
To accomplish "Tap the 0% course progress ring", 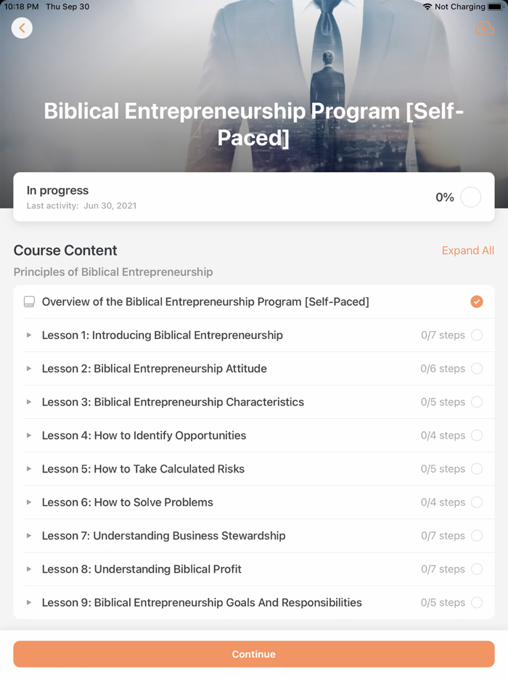I will tap(470, 197).
